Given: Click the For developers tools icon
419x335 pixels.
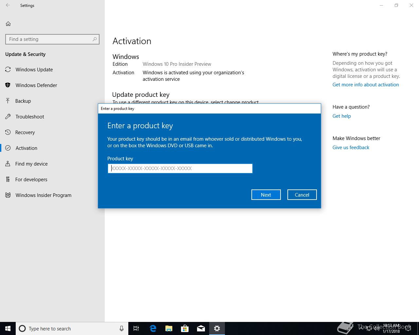Looking at the screenshot, I should click(8, 179).
